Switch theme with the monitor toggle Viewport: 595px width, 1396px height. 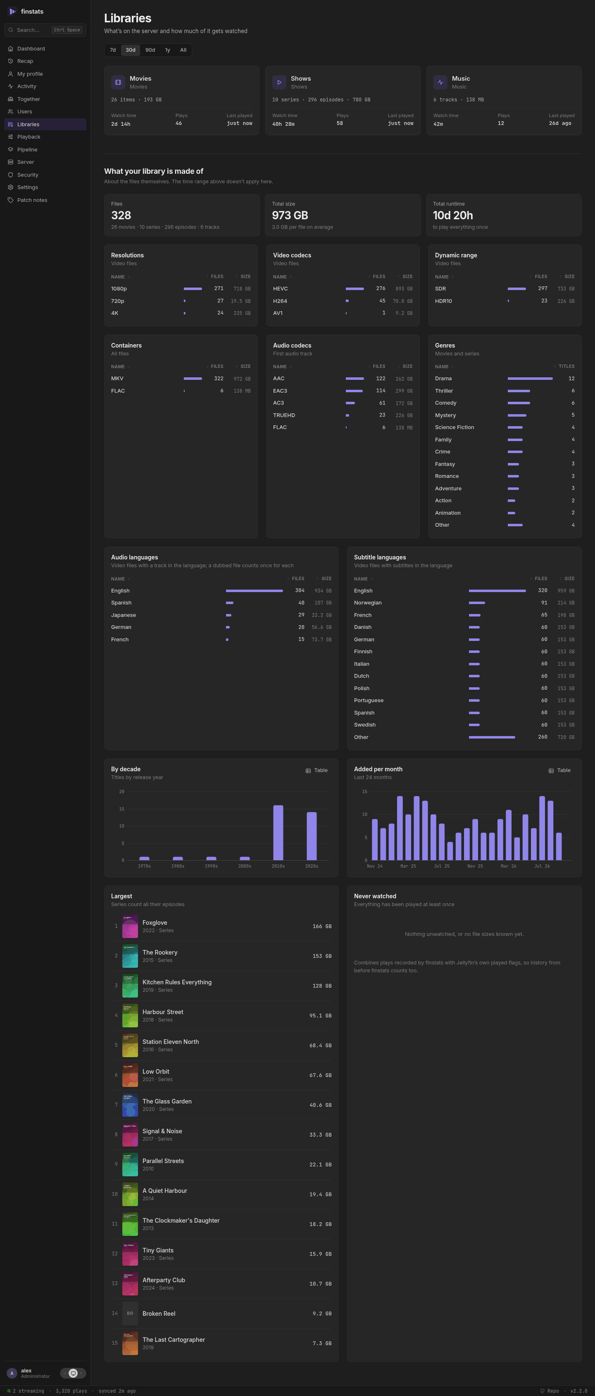(x=74, y=1373)
